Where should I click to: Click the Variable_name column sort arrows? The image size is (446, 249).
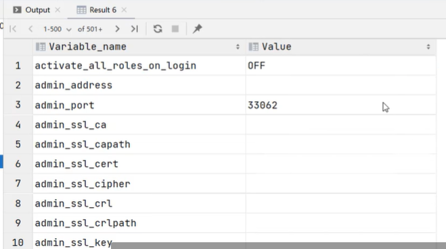click(x=238, y=47)
